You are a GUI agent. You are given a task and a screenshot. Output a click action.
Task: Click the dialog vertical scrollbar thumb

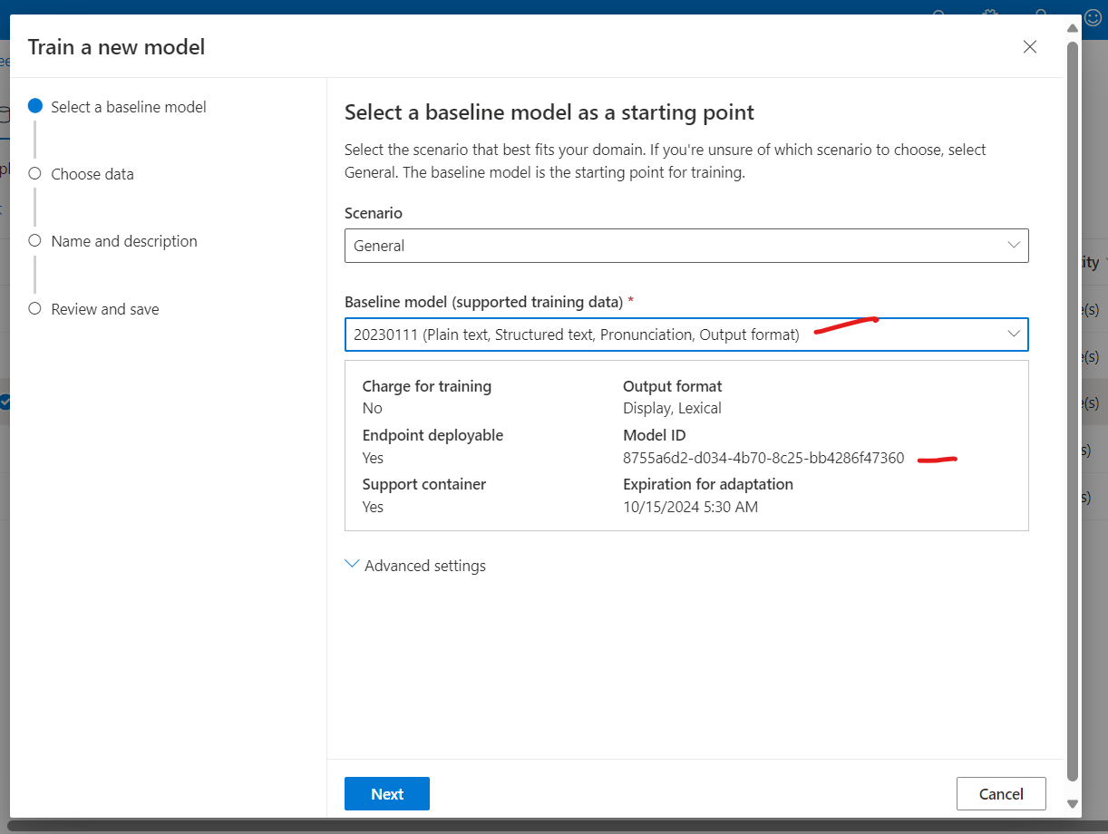pos(1073,410)
